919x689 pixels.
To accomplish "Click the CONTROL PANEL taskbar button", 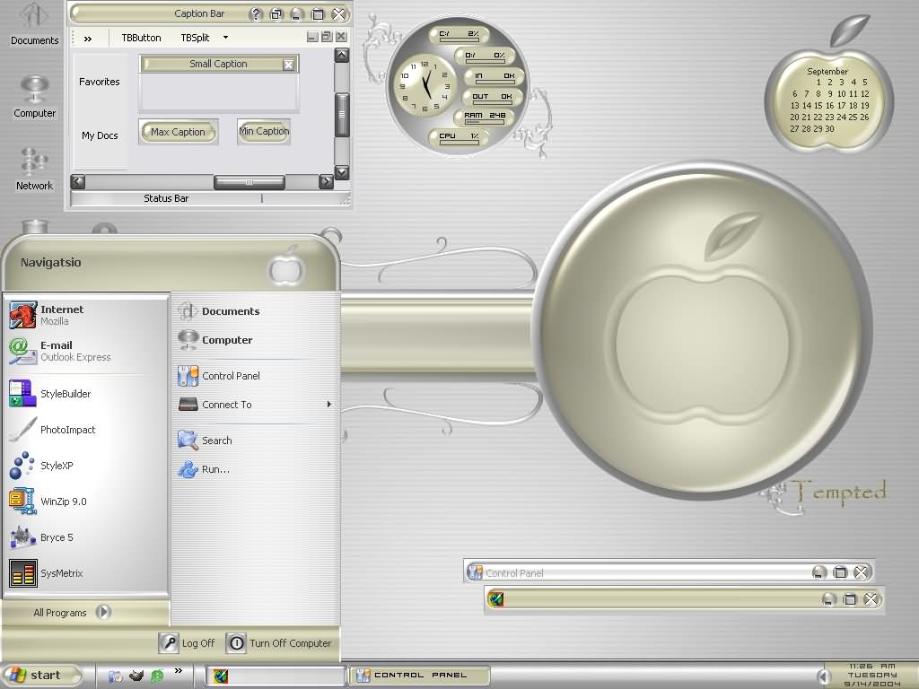I will point(419,675).
